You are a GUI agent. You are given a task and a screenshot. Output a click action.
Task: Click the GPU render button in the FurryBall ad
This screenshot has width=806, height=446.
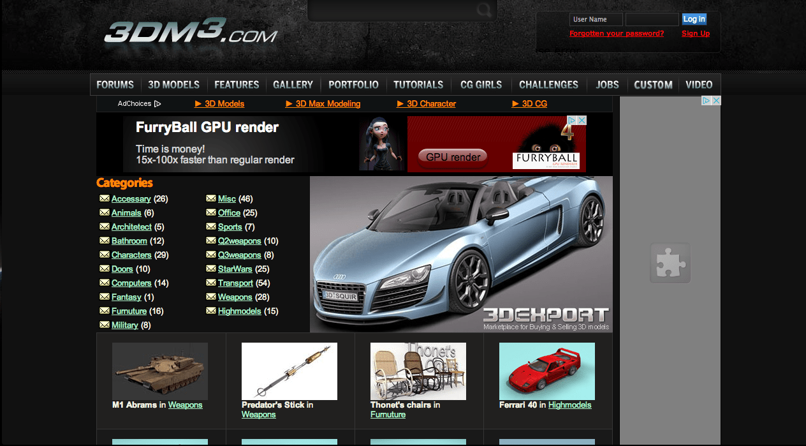click(x=453, y=157)
